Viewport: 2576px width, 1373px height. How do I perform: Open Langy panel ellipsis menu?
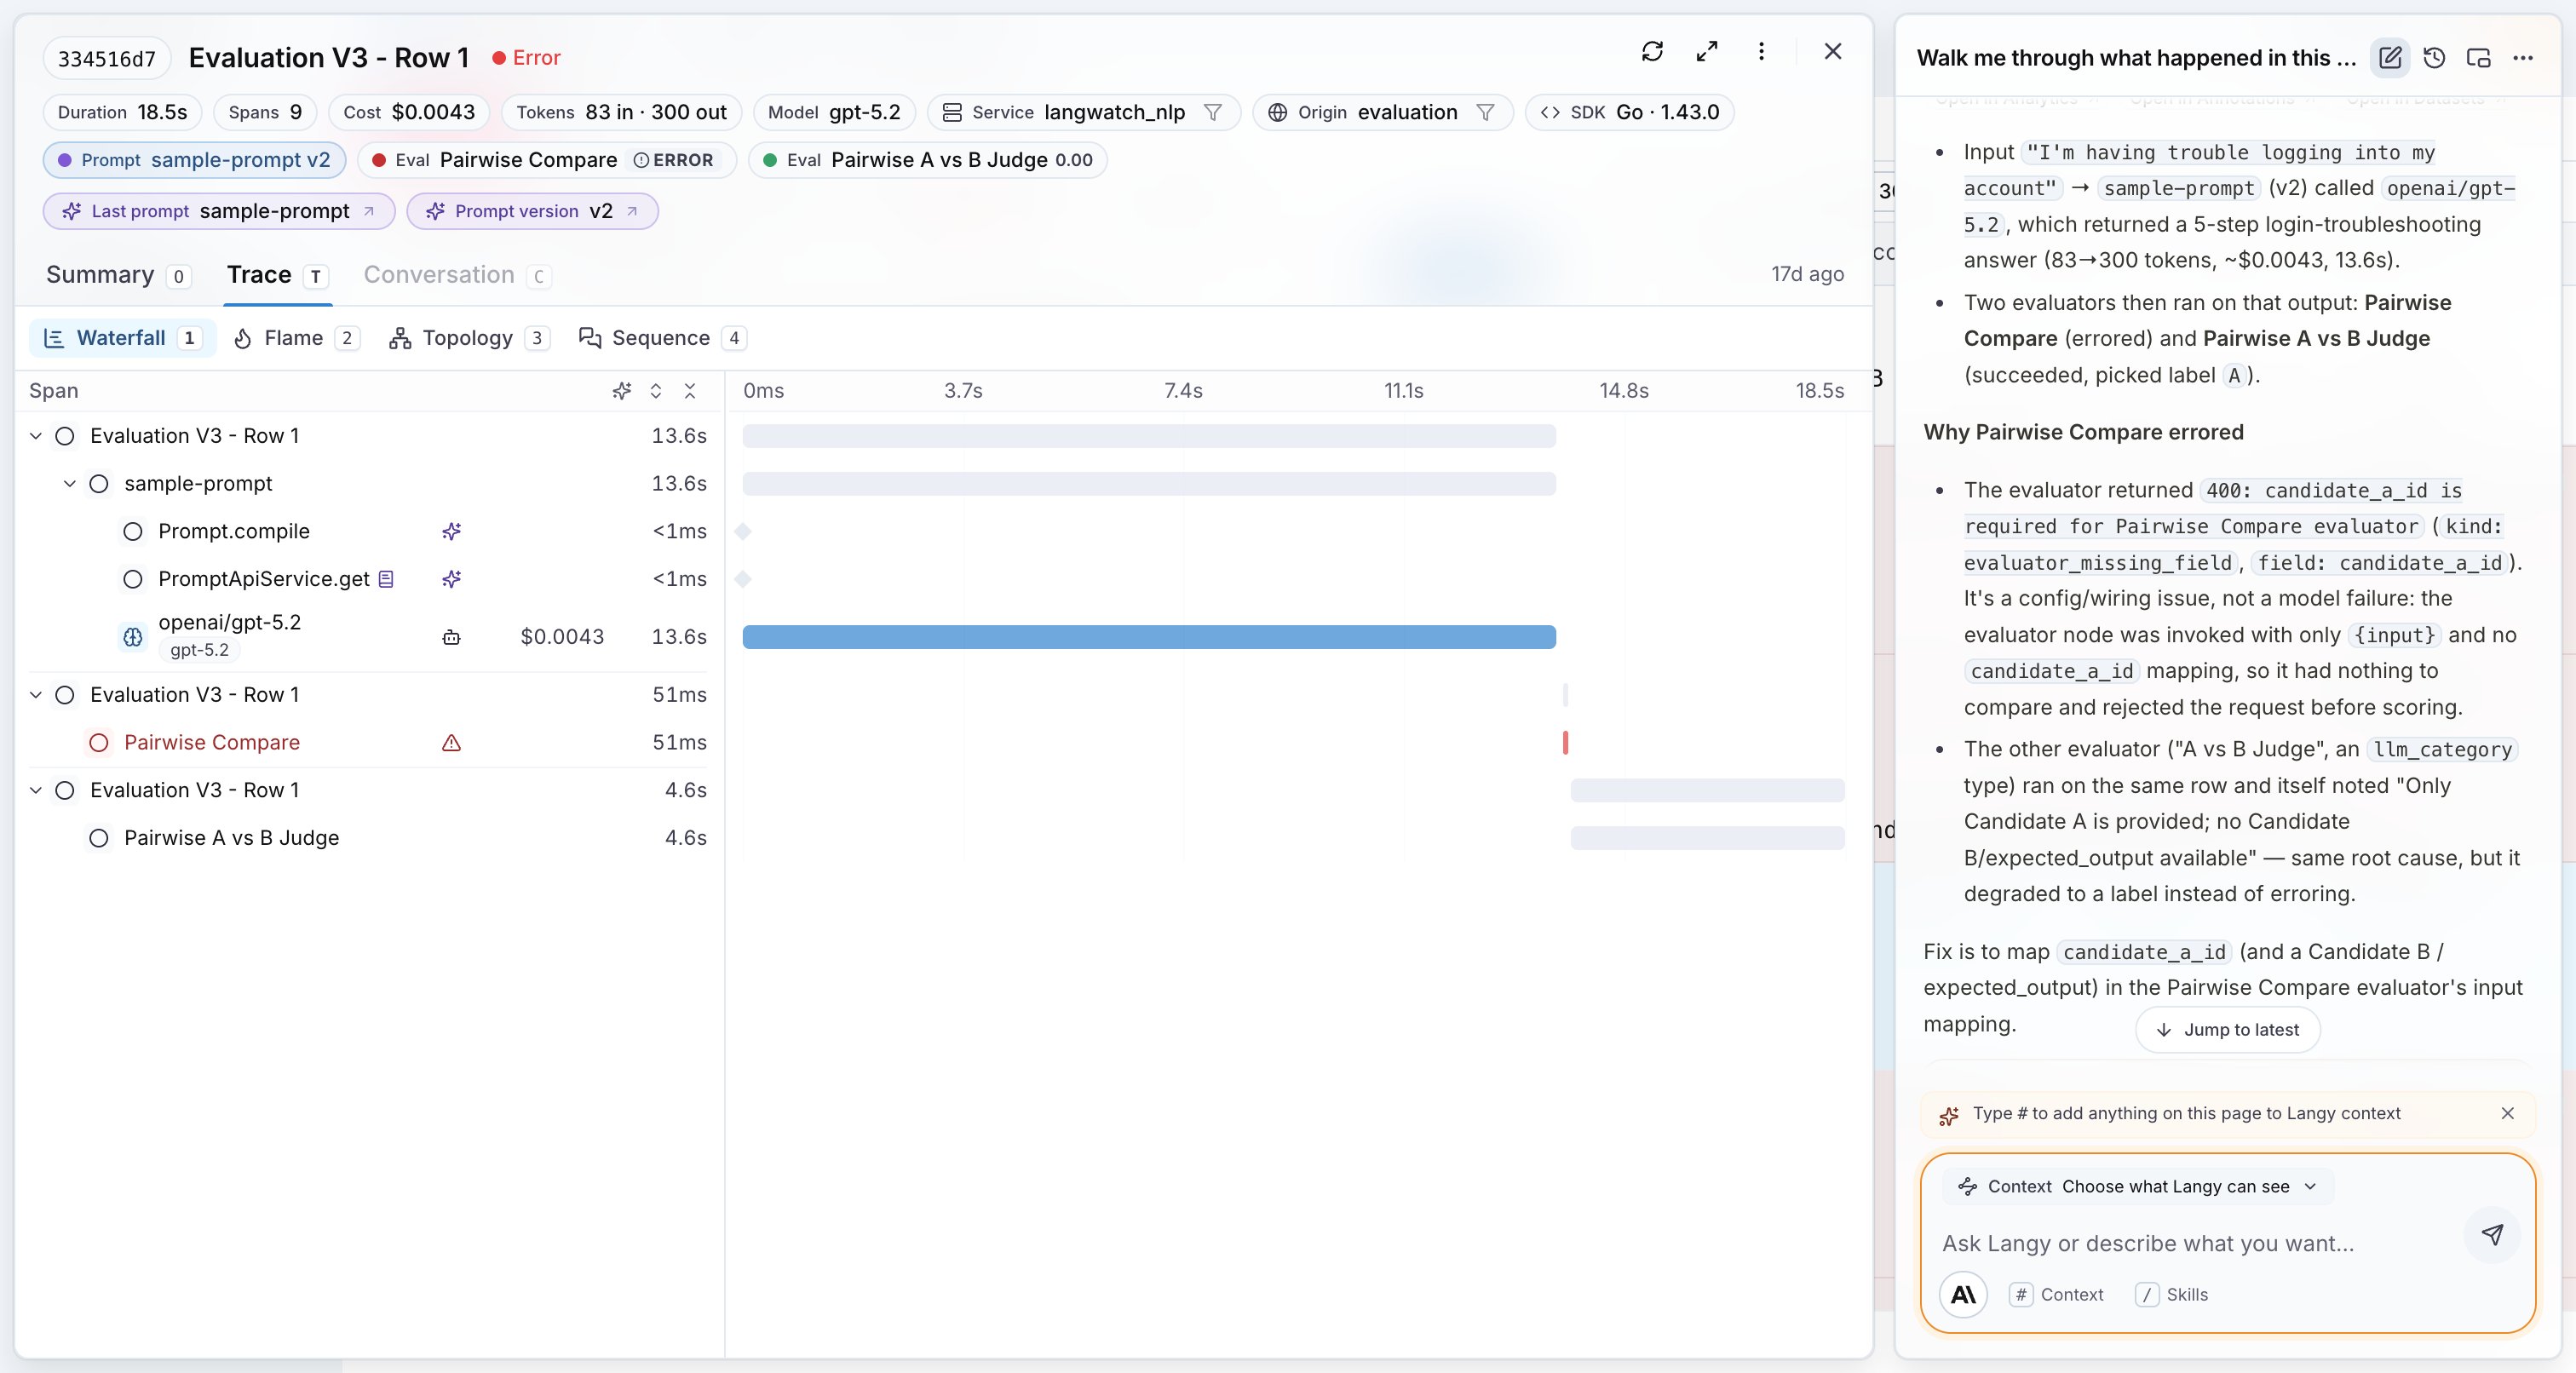(x=2523, y=58)
